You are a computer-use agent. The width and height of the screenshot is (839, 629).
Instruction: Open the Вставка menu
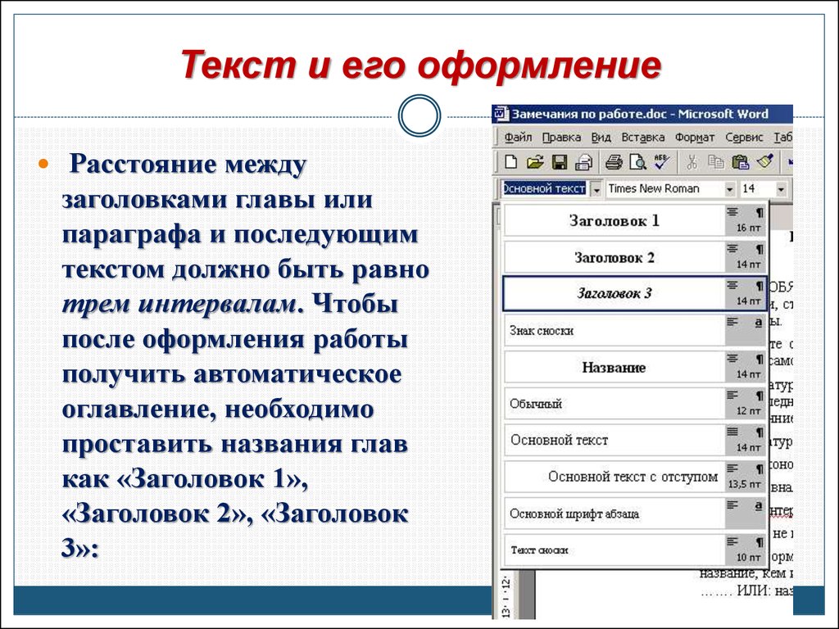tap(642, 138)
